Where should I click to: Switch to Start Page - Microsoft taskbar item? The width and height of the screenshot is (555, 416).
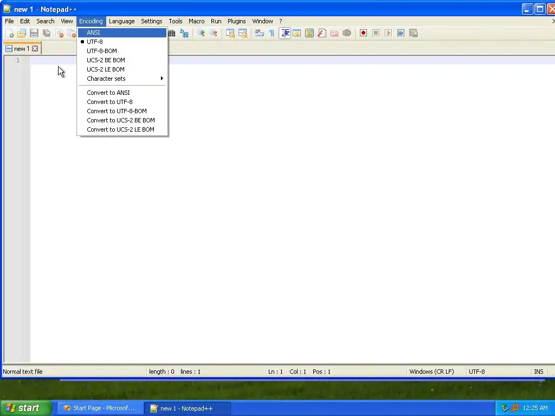pos(100,408)
